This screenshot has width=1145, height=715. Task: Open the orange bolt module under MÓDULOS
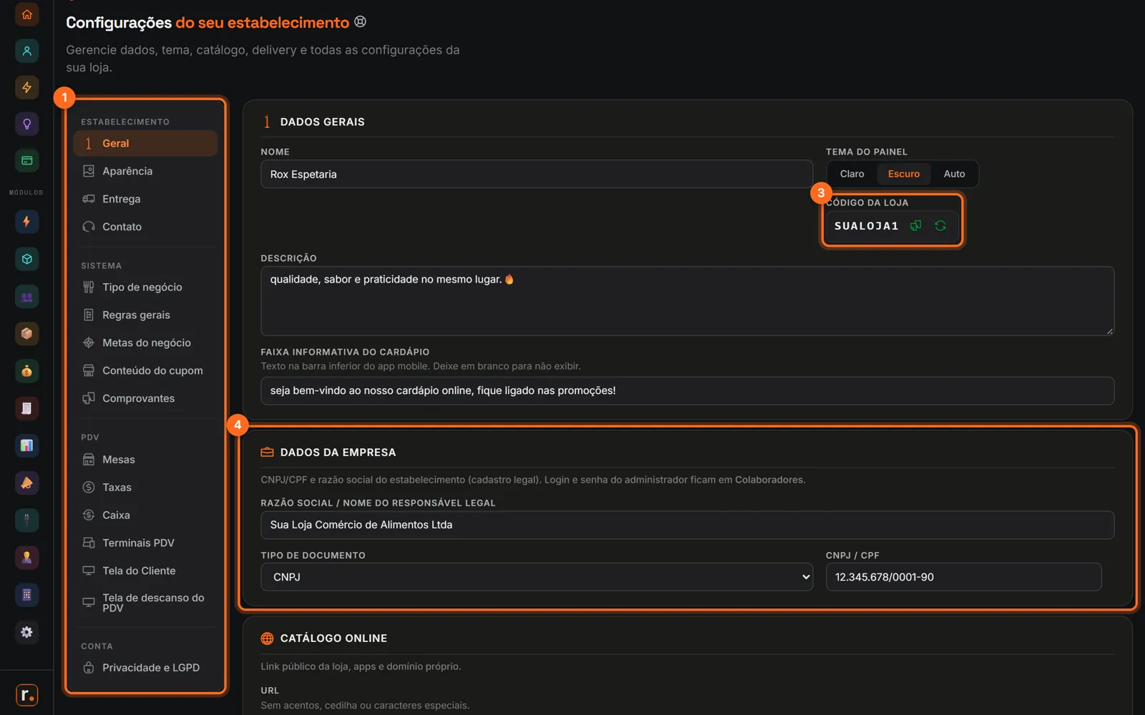pyautogui.click(x=26, y=222)
